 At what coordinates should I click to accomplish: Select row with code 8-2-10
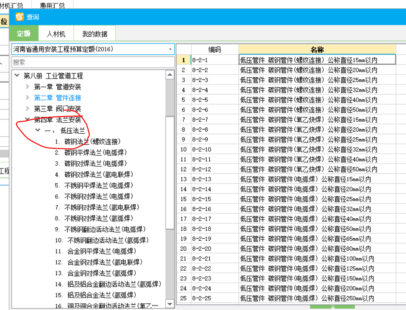(x=215, y=150)
